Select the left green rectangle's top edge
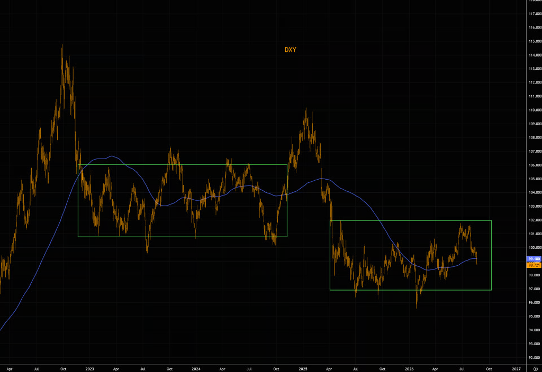This screenshot has height=372, width=542. (x=183, y=165)
